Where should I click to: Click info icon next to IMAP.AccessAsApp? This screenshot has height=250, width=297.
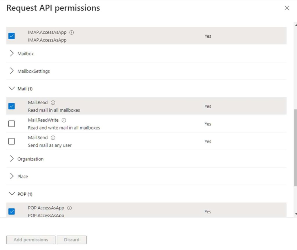pyautogui.click(x=72, y=32)
